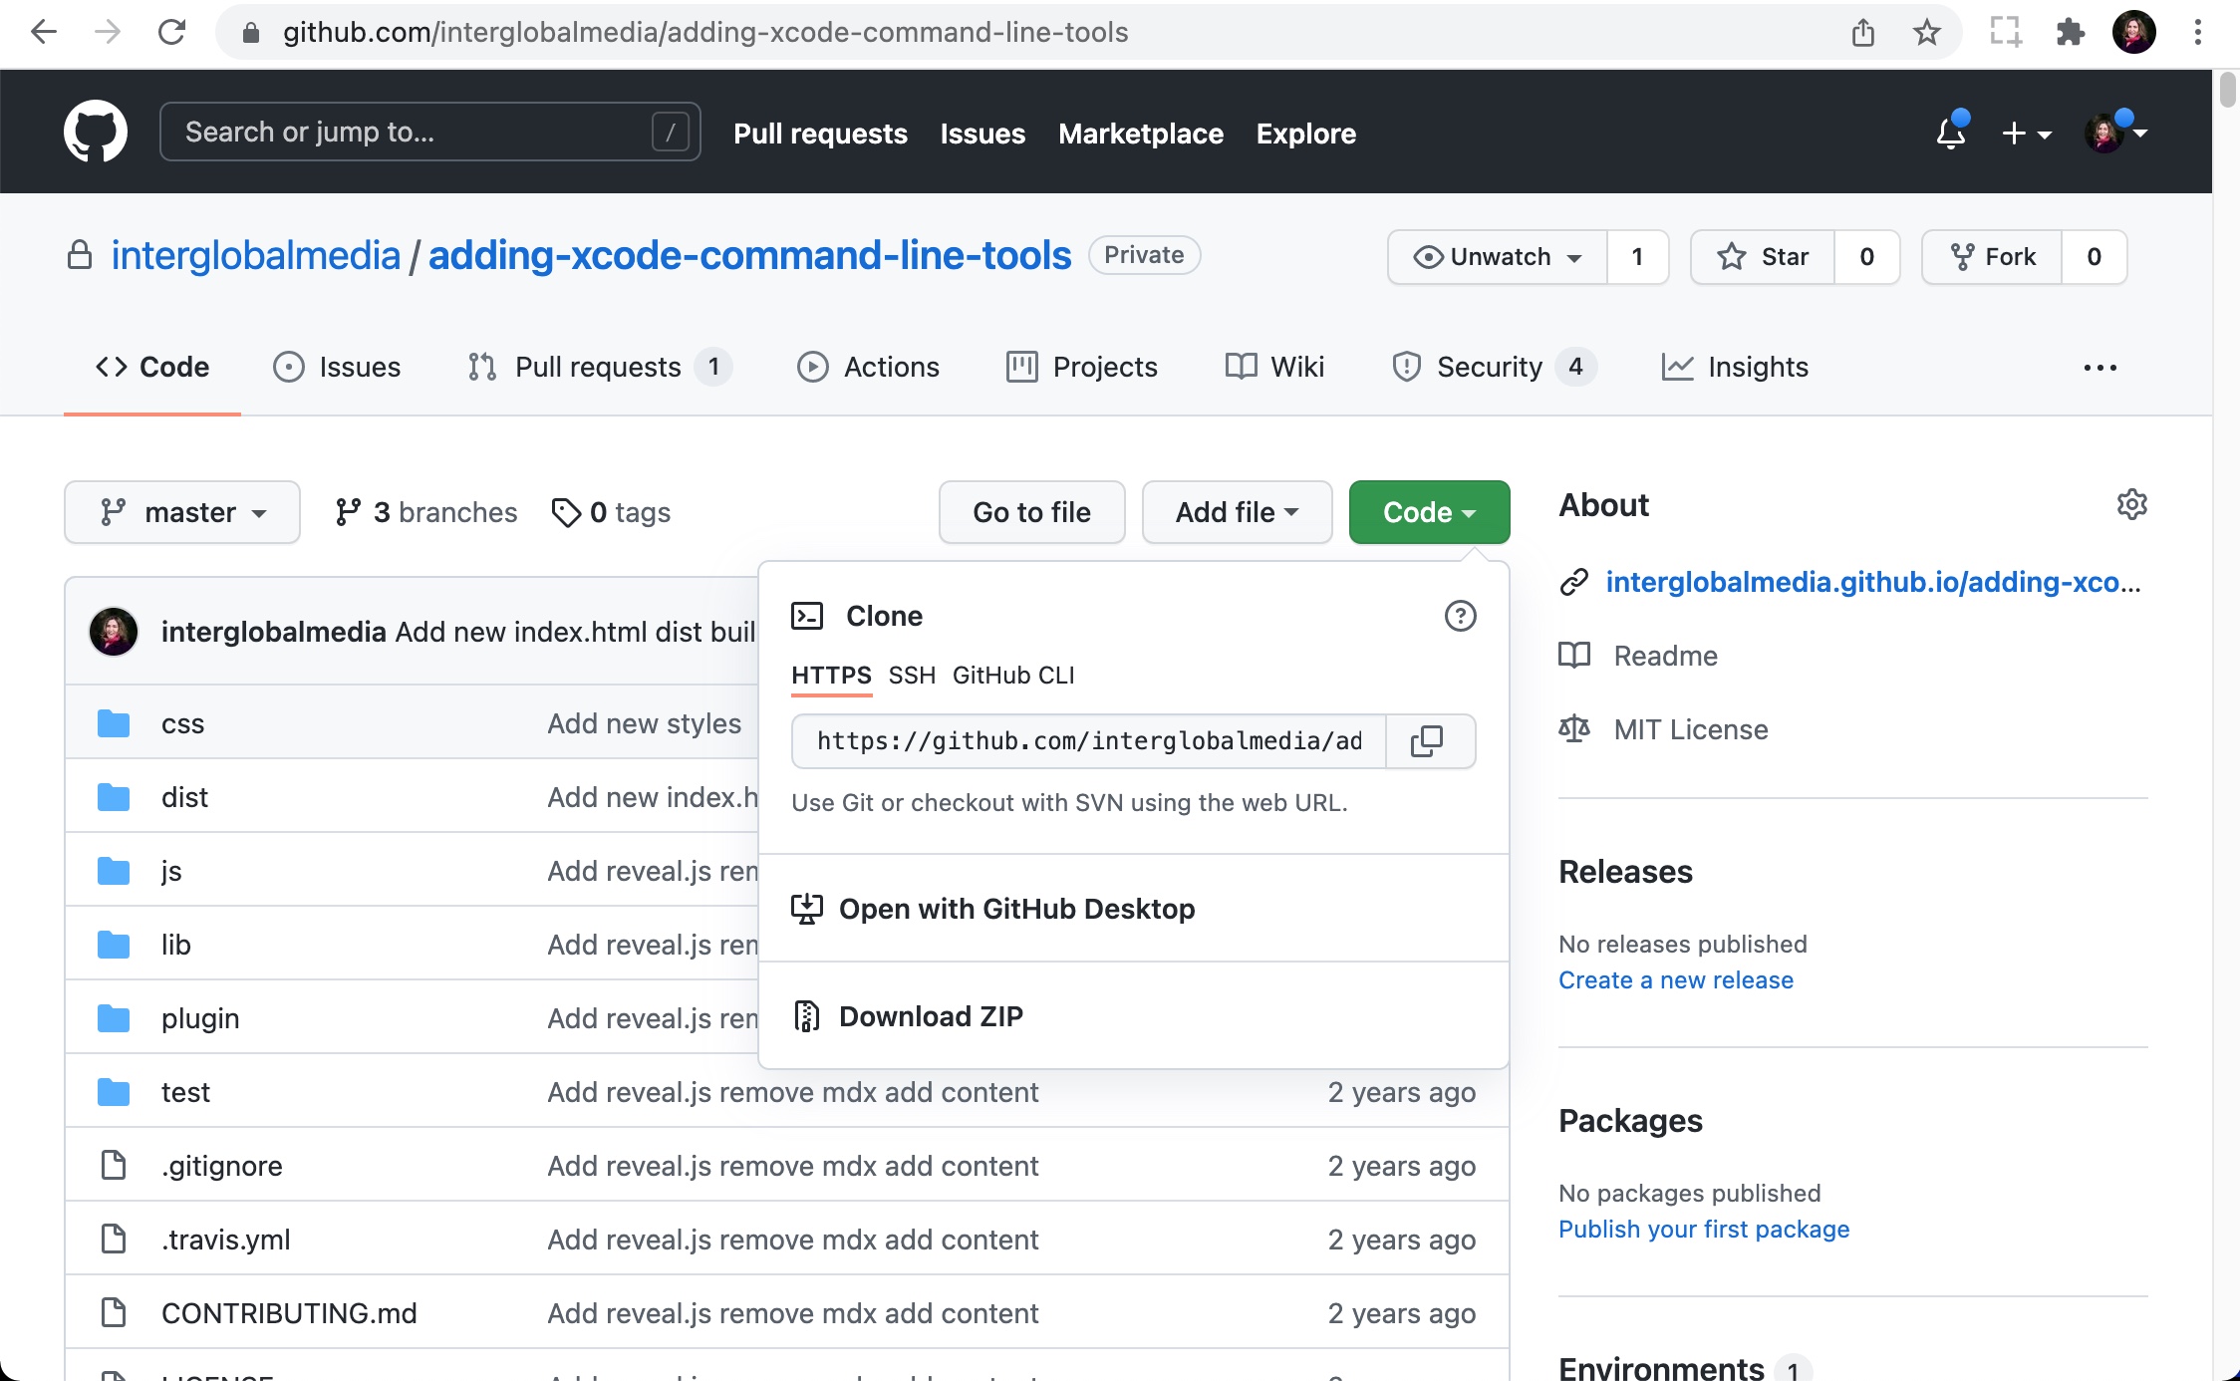Open the About section settings gear
This screenshot has width=2240, height=1381.
pyautogui.click(x=2131, y=504)
